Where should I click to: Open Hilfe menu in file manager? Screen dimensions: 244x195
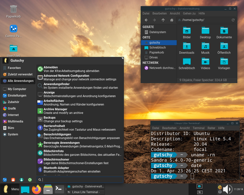coord(201,14)
